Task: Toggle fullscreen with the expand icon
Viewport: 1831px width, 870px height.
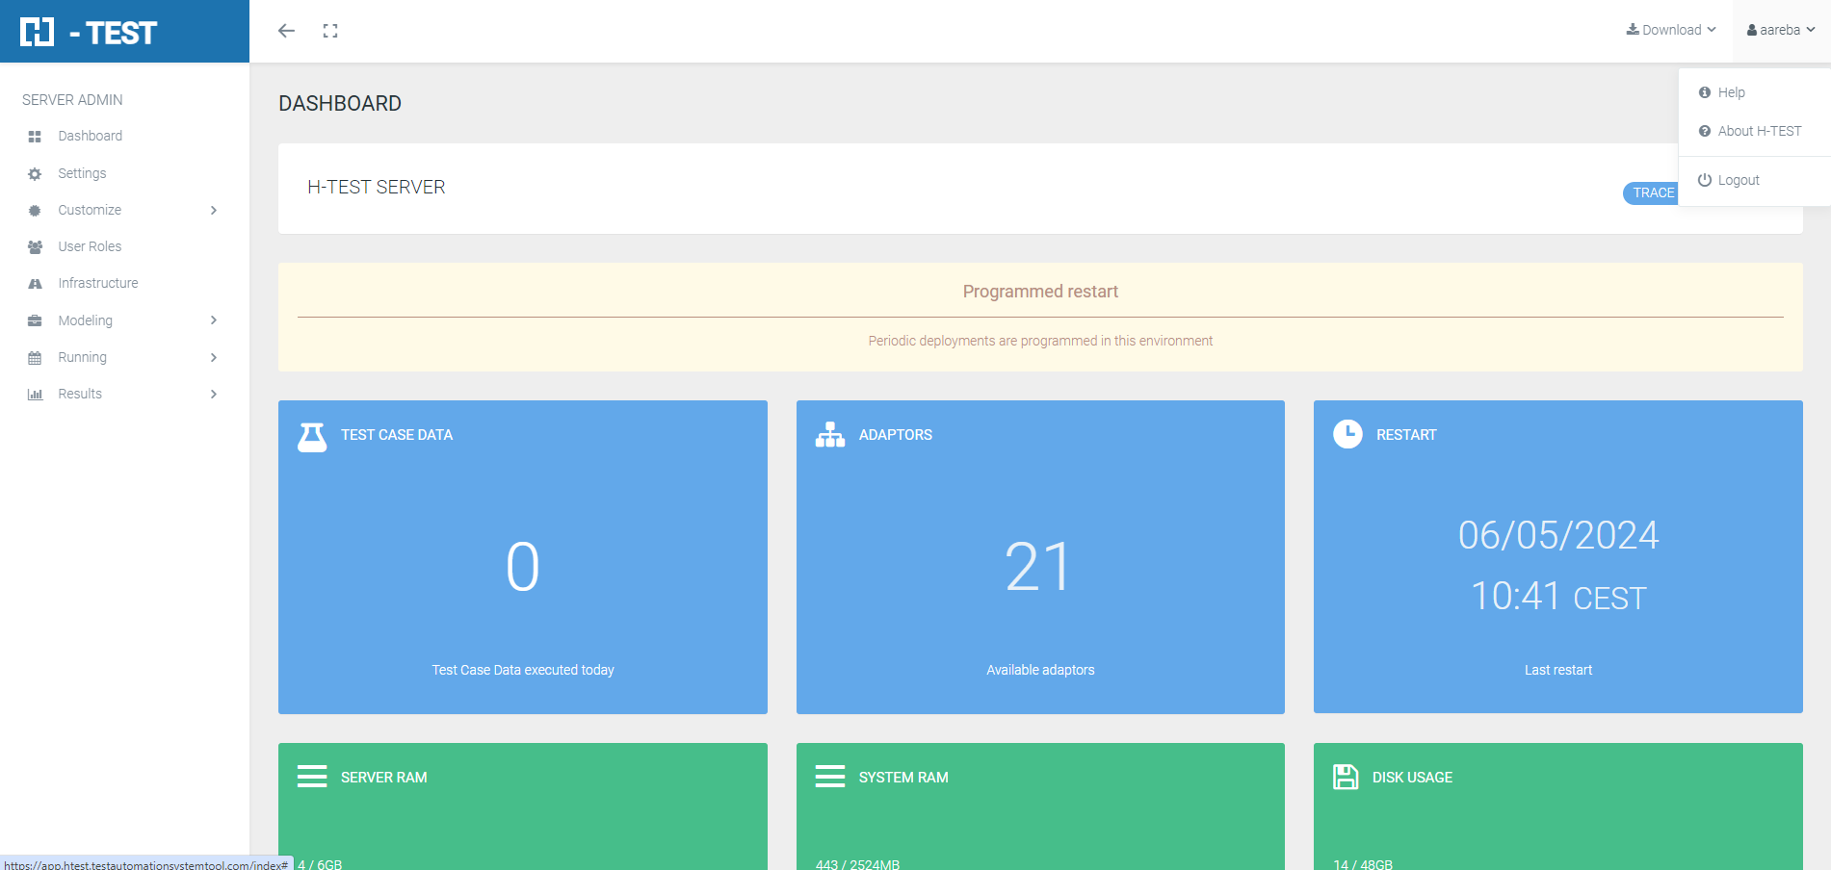Action: [x=330, y=31]
